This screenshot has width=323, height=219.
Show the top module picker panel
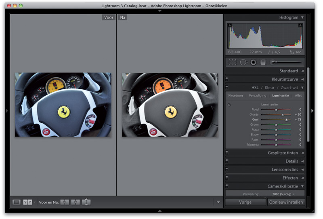pos(159,11)
